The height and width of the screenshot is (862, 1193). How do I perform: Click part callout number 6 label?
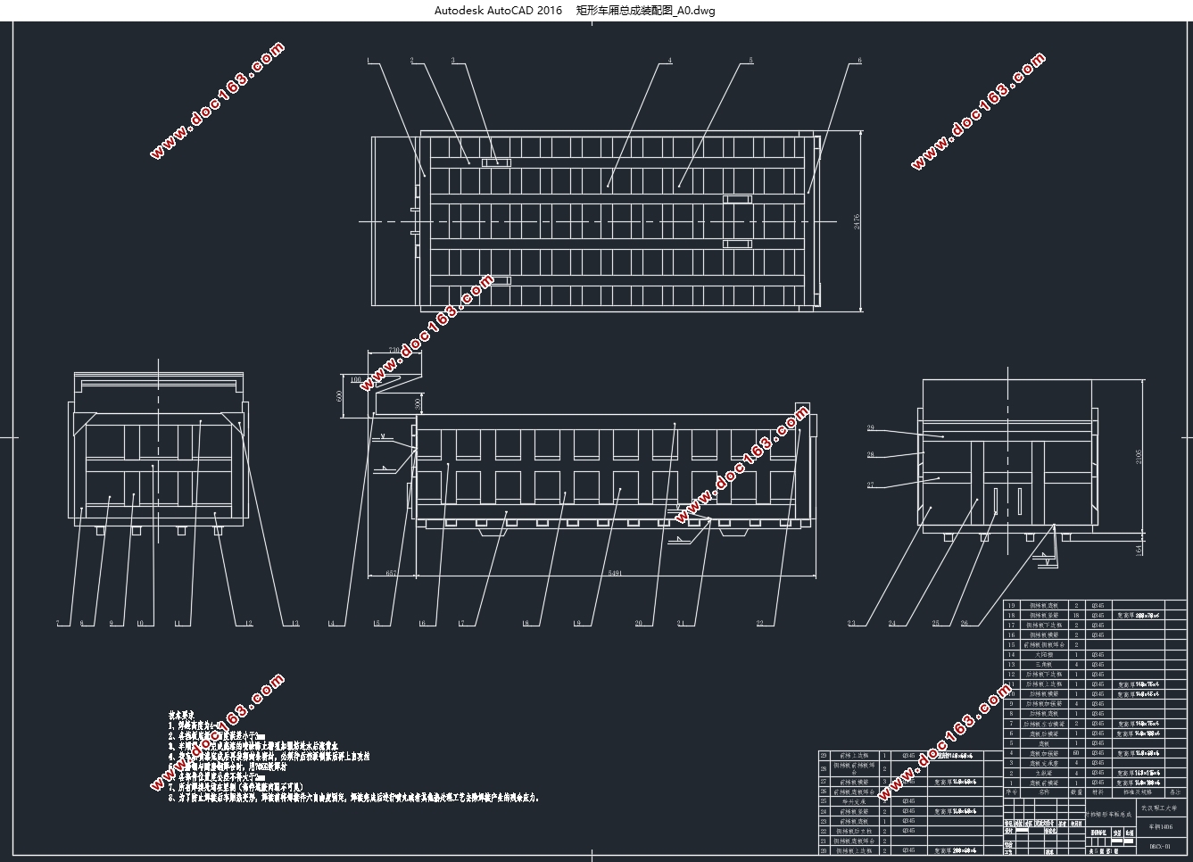[x=860, y=61]
